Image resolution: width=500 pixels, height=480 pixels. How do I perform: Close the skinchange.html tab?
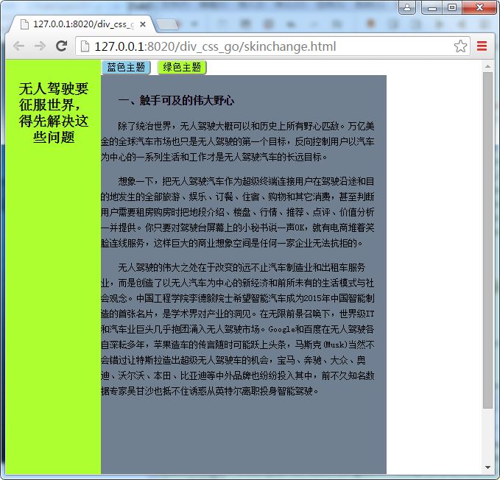(143, 24)
